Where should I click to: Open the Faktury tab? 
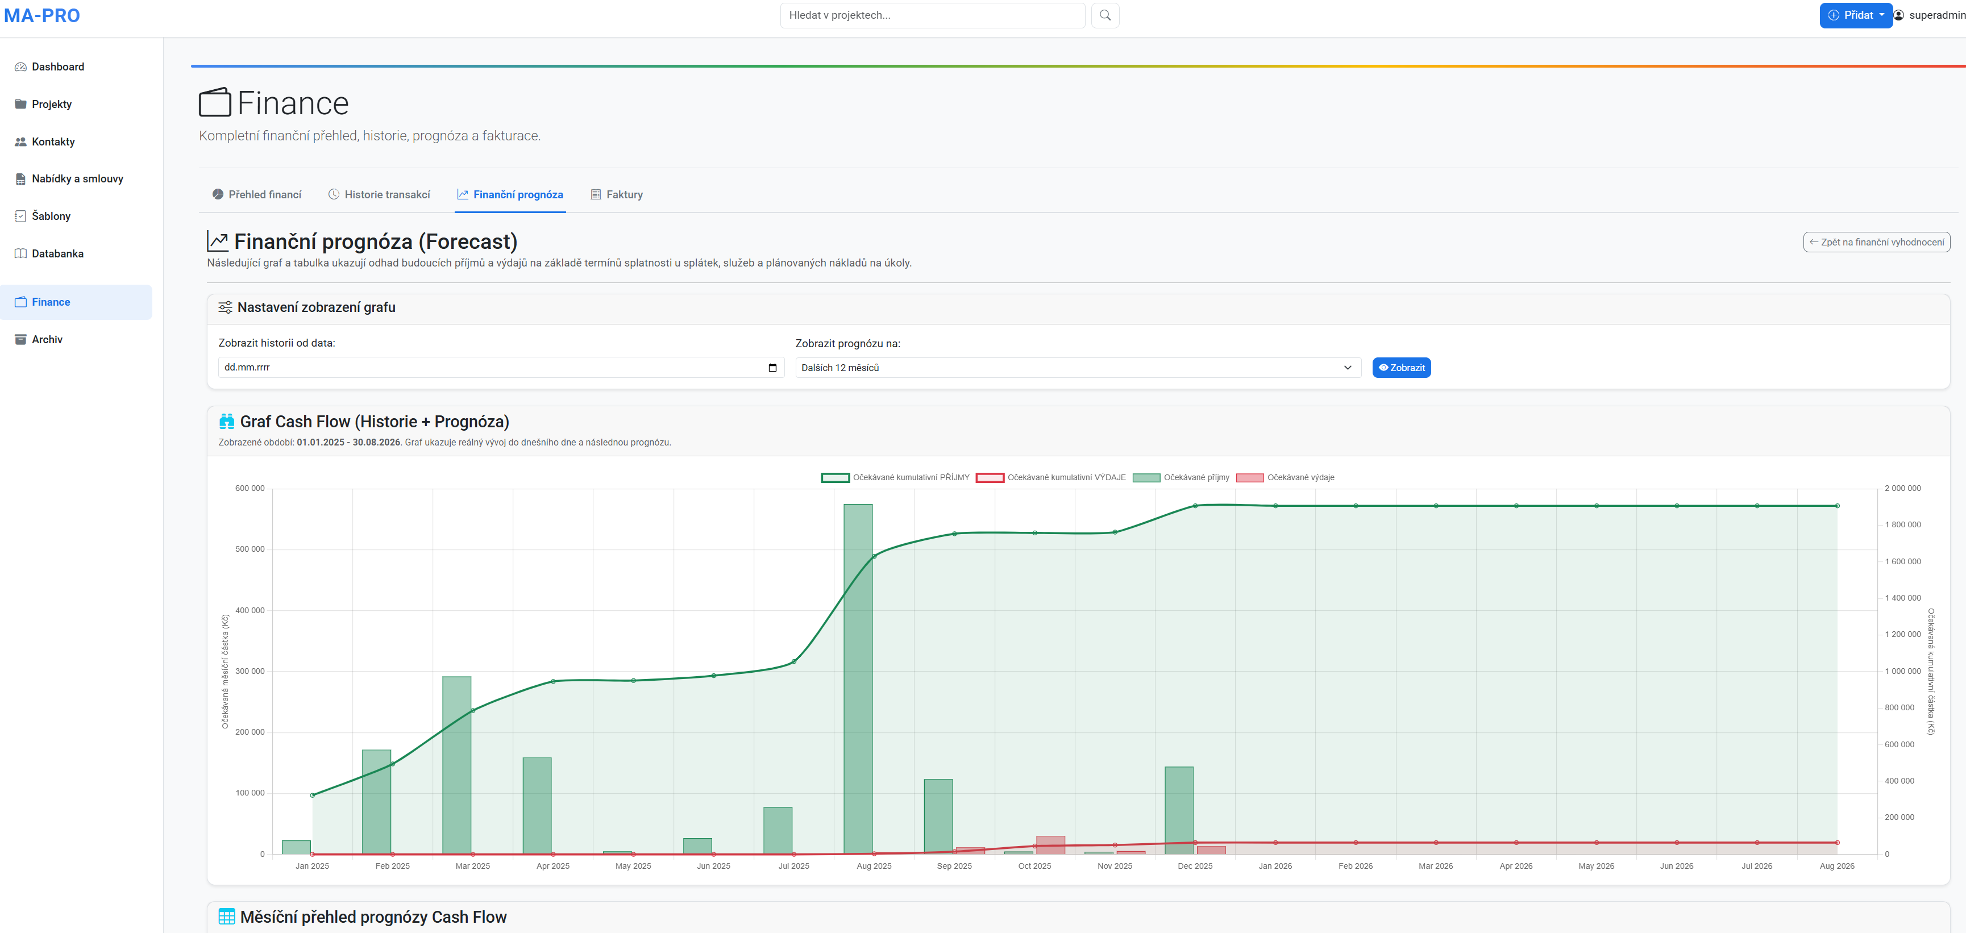(617, 194)
